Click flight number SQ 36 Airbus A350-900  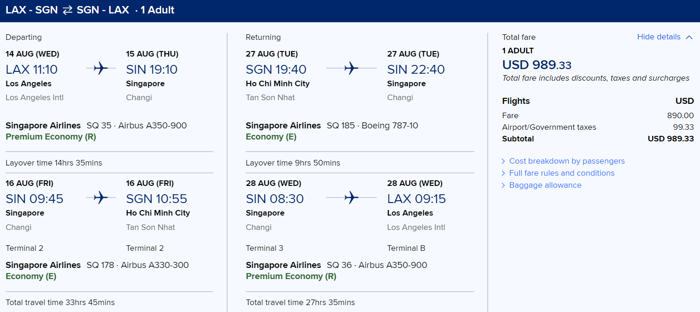pos(377,265)
